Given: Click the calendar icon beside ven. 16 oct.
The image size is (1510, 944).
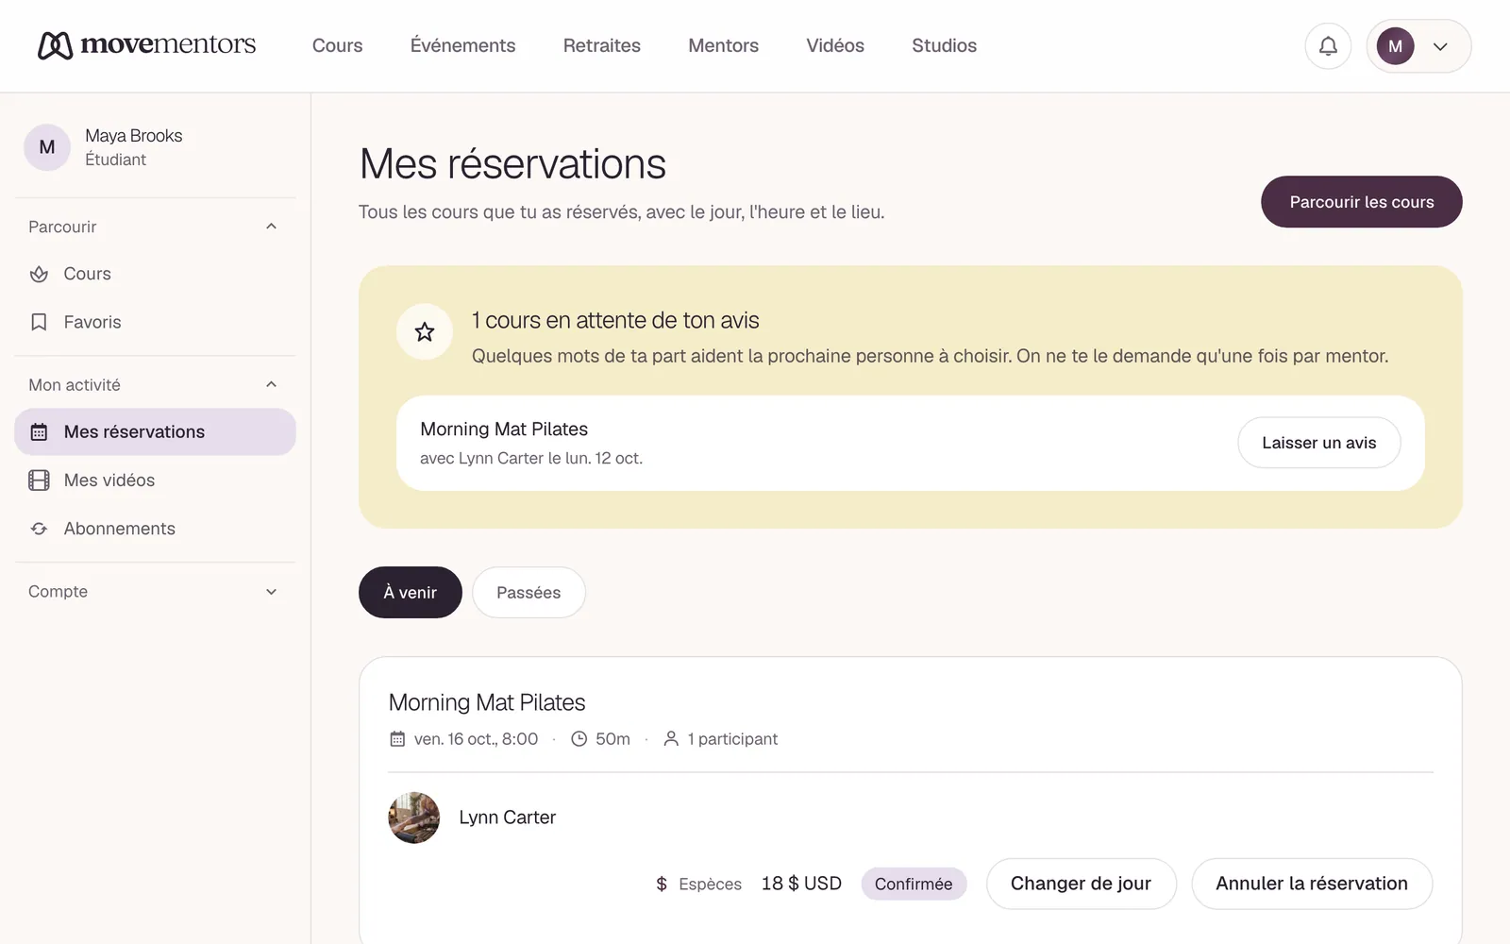Looking at the screenshot, I should tap(397, 739).
